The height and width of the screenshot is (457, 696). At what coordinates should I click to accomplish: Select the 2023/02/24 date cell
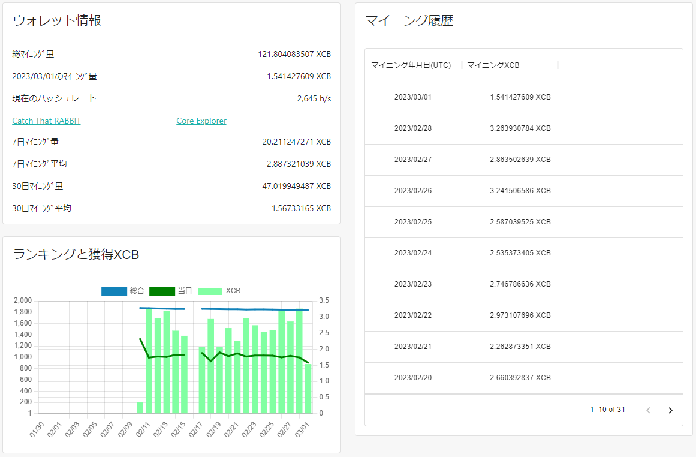pos(413,253)
